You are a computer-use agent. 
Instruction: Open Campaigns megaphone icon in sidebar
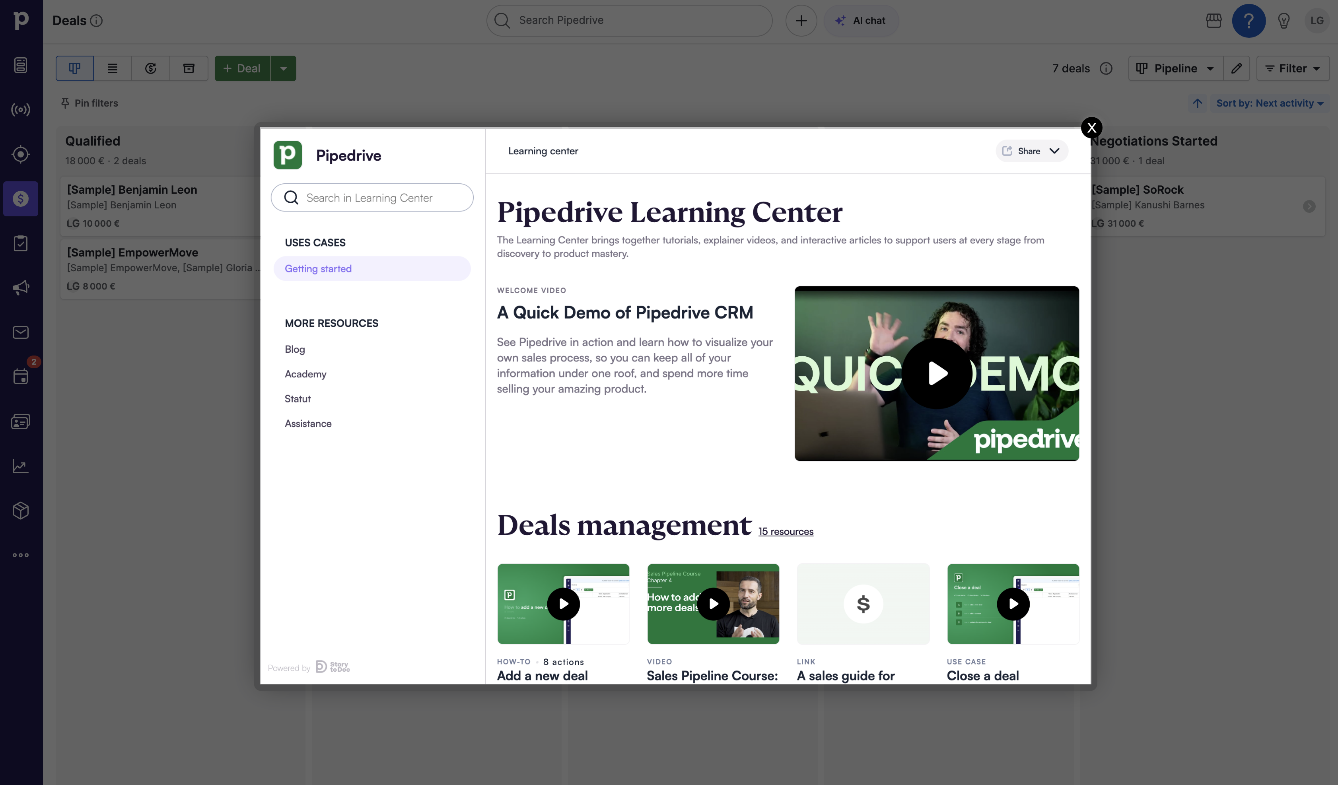point(21,288)
